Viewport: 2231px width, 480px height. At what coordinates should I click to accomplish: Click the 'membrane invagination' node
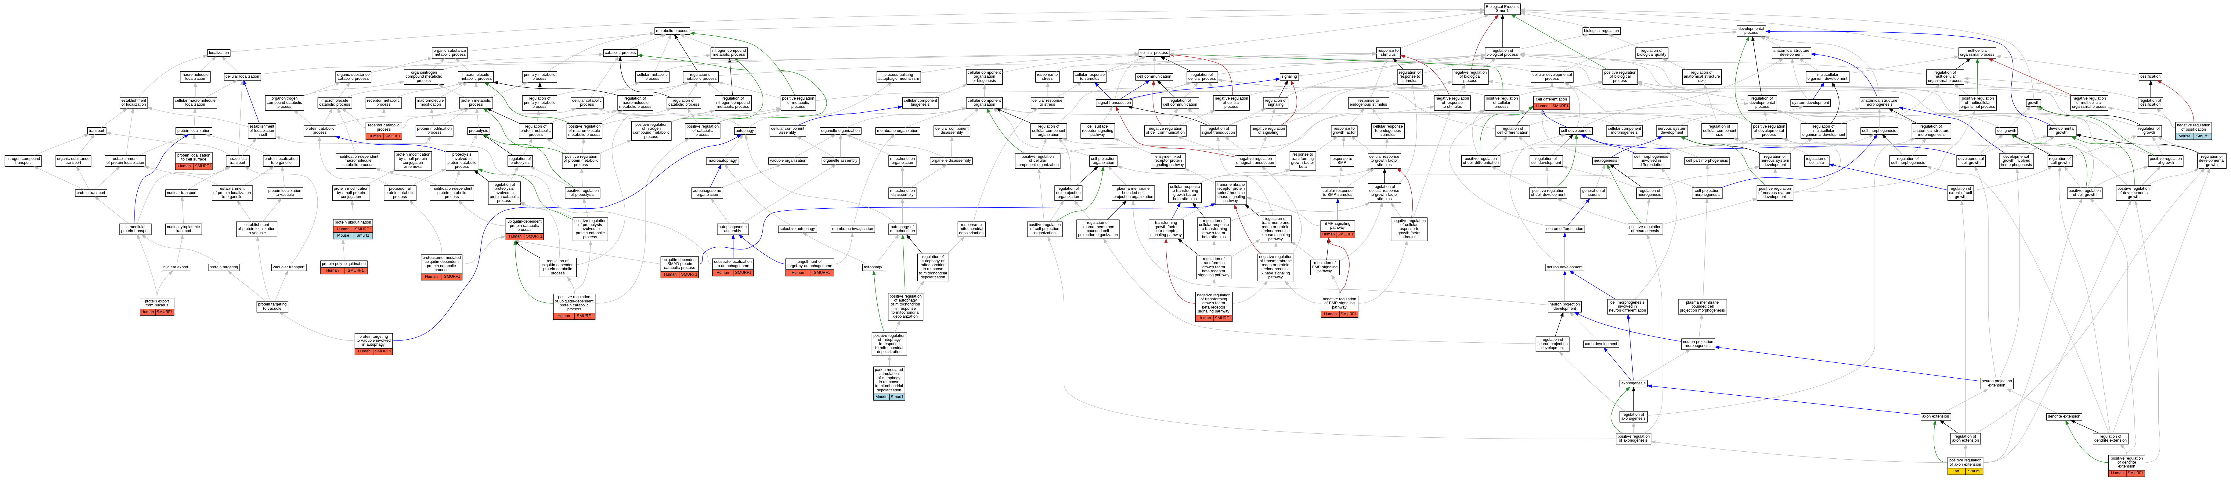853,229
